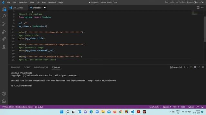Image resolution: width=206 pixels, height=115 pixels.
Task: Change Spaces: 4 indentation setting
Action: pos(167,107)
